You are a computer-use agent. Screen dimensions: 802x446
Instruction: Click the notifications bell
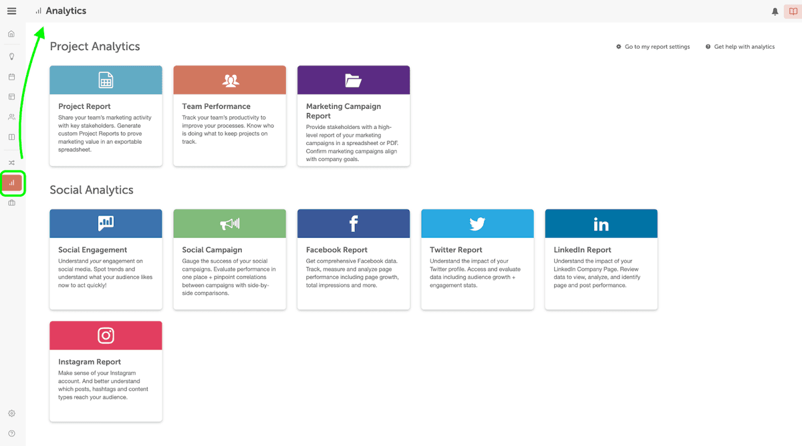point(774,11)
